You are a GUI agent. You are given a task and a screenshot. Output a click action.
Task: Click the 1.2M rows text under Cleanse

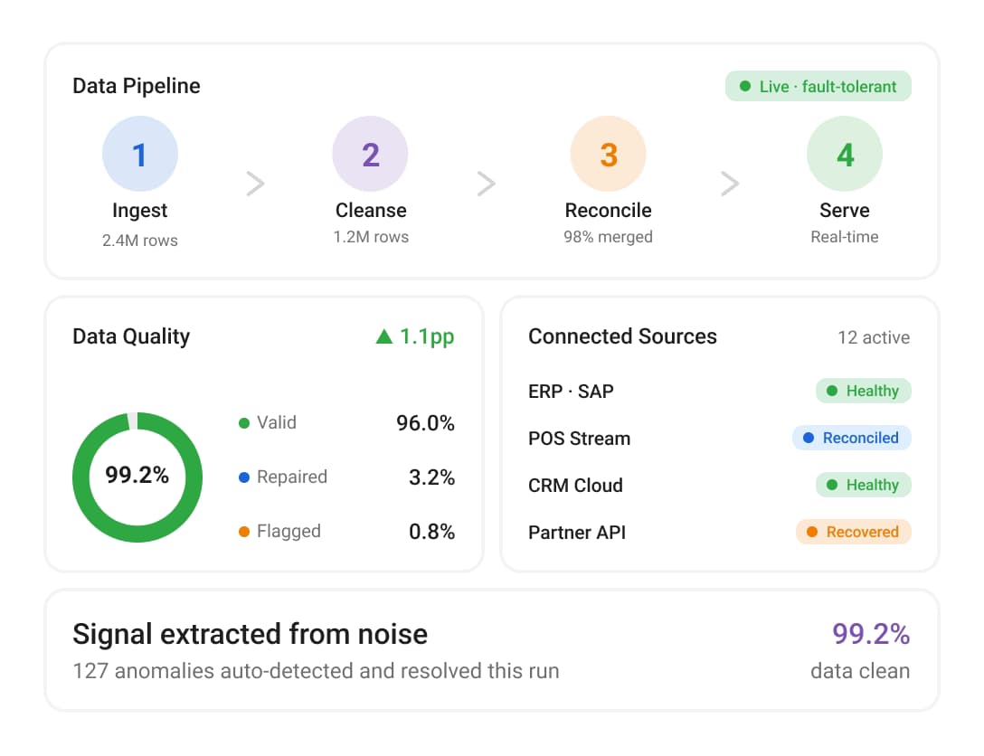coord(371,237)
